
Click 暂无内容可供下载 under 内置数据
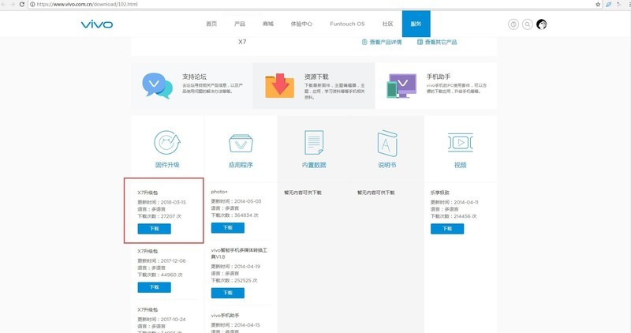[x=303, y=193]
